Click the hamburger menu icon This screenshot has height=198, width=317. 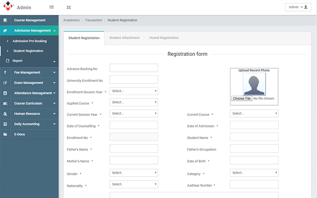pos(51,7)
